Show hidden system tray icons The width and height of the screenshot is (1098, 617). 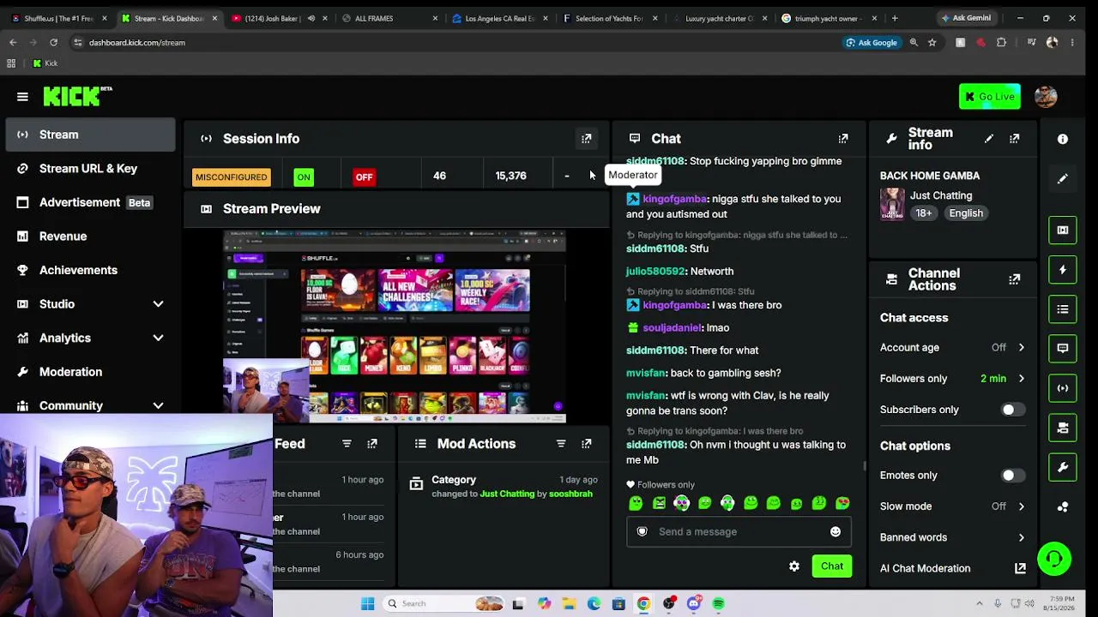978,603
